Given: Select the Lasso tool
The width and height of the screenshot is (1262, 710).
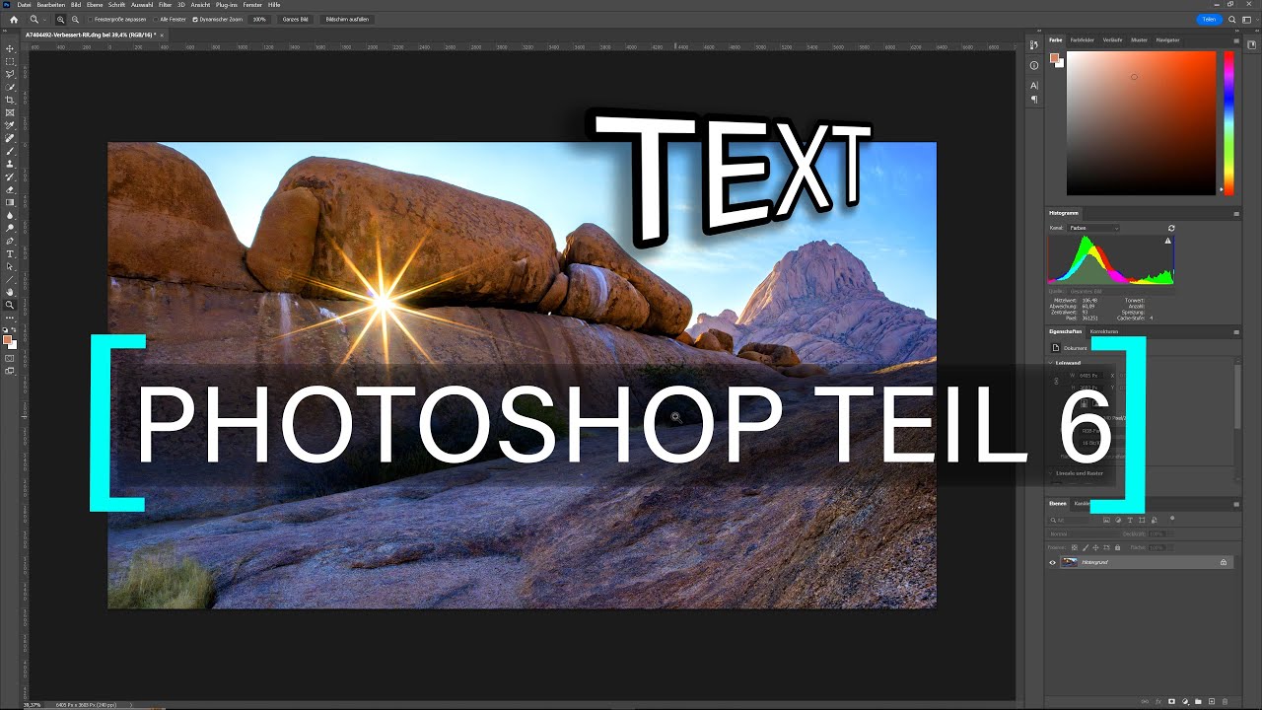Looking at the screenshot, I should pos(10,74).
